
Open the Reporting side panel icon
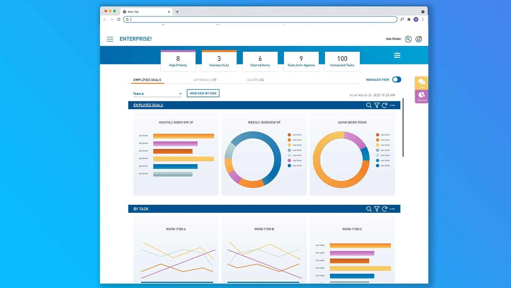pyautogui.click(x=422, y=97)
